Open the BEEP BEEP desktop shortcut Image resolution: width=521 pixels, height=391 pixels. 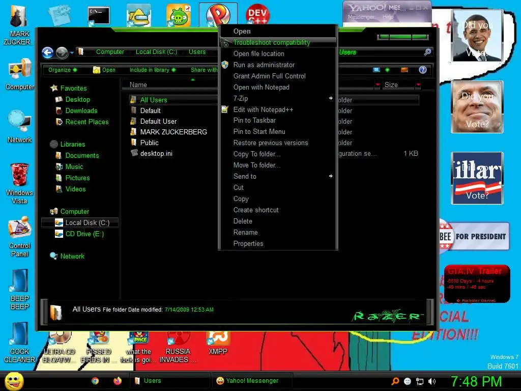[19, 290]
